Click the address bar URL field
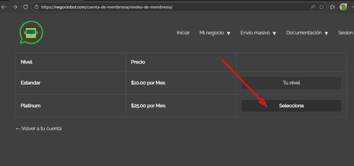The width and height of the screenshot is (354, 166). 173,7
